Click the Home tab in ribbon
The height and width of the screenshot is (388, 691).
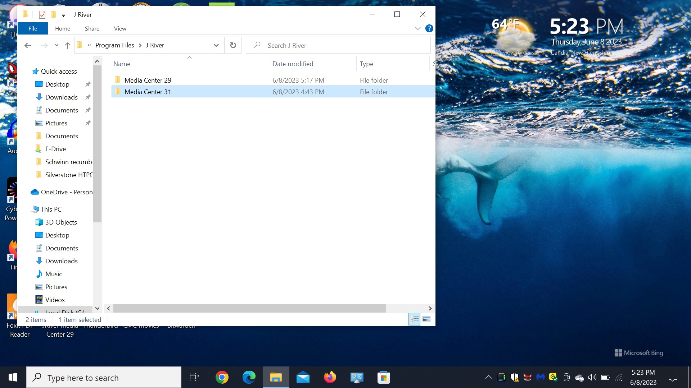(x=63, y=28)
